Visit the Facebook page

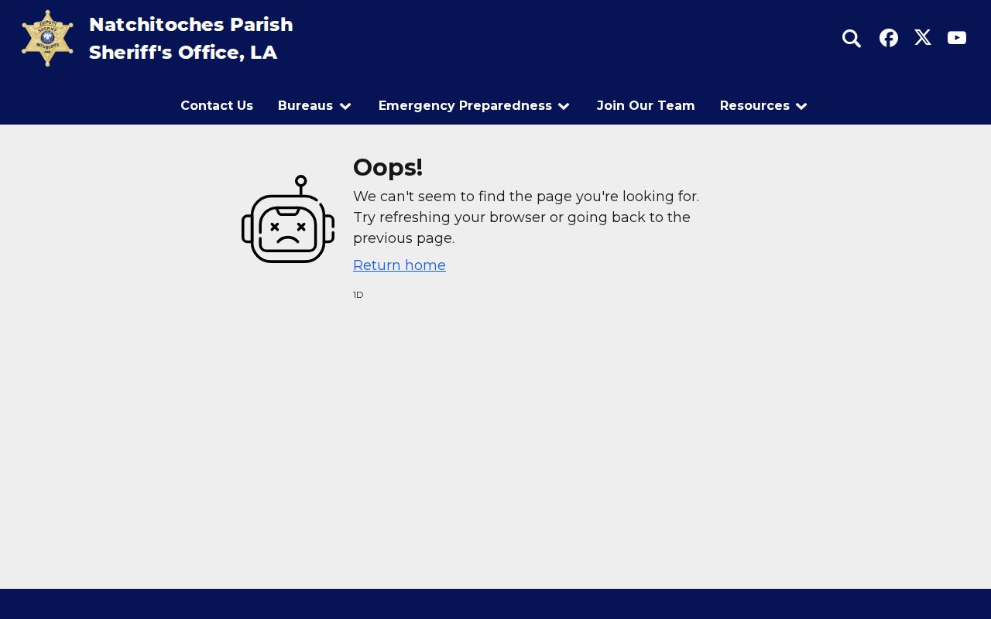coord(889,38)
